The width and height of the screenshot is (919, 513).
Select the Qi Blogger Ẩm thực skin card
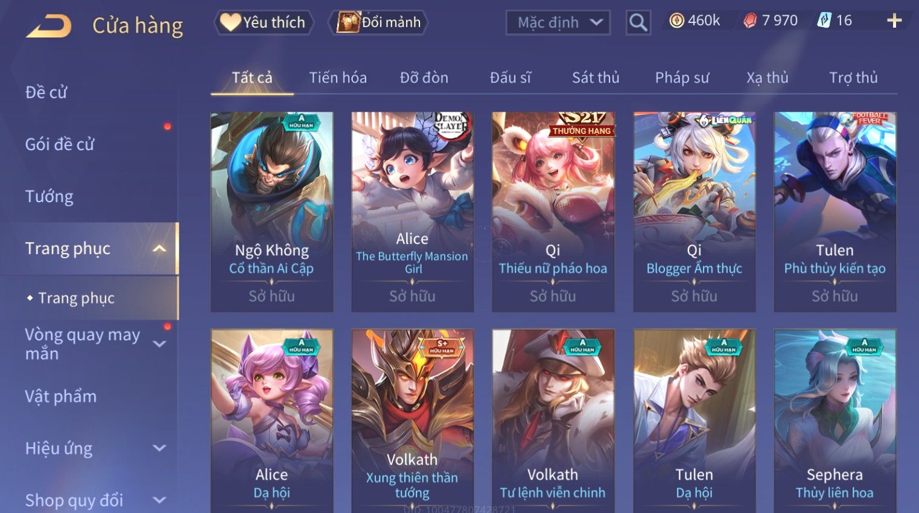click(x=694, y=212)
